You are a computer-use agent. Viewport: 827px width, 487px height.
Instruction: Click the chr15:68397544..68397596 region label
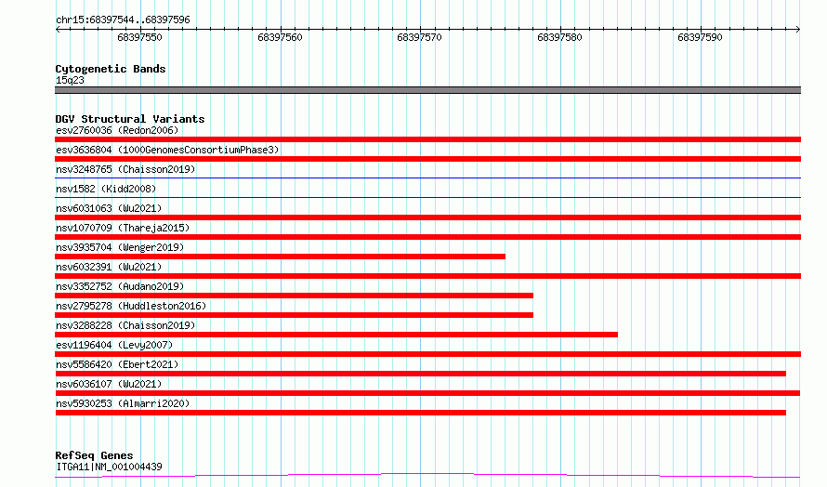123,20
